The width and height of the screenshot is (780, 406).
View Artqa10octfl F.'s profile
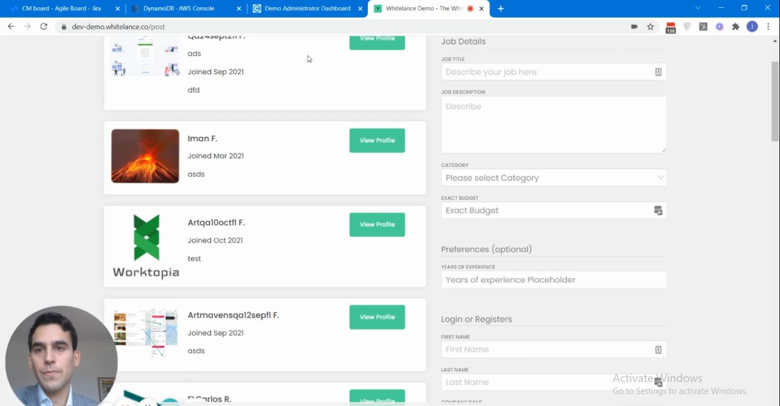[x=377, y=224]
